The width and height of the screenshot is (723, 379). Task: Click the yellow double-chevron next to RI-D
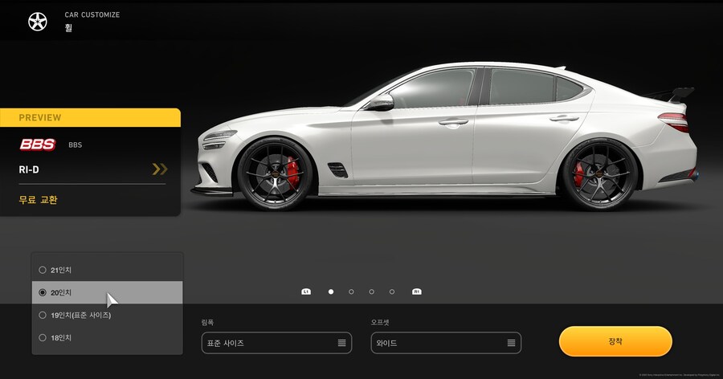coord(160,169)
